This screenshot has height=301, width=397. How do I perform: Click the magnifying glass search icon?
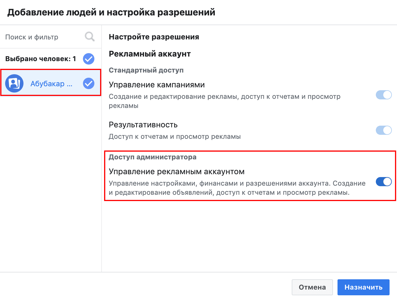click(x=90, y=37)
